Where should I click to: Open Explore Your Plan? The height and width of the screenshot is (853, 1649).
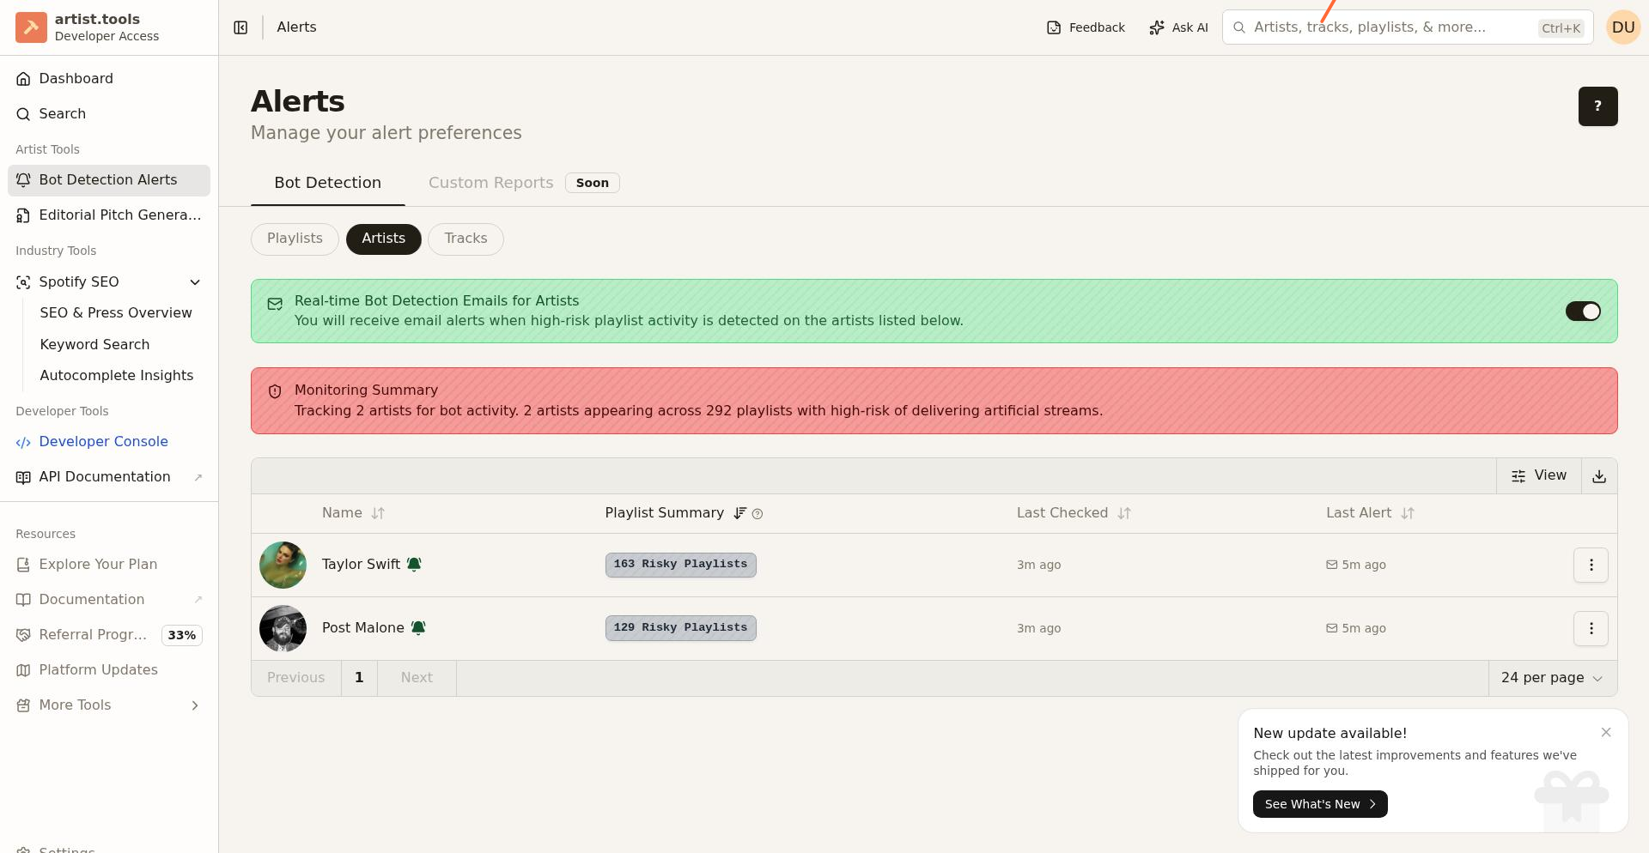click(109, 565)
